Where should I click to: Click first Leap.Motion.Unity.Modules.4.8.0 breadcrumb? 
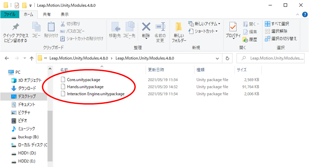point(79,58)
